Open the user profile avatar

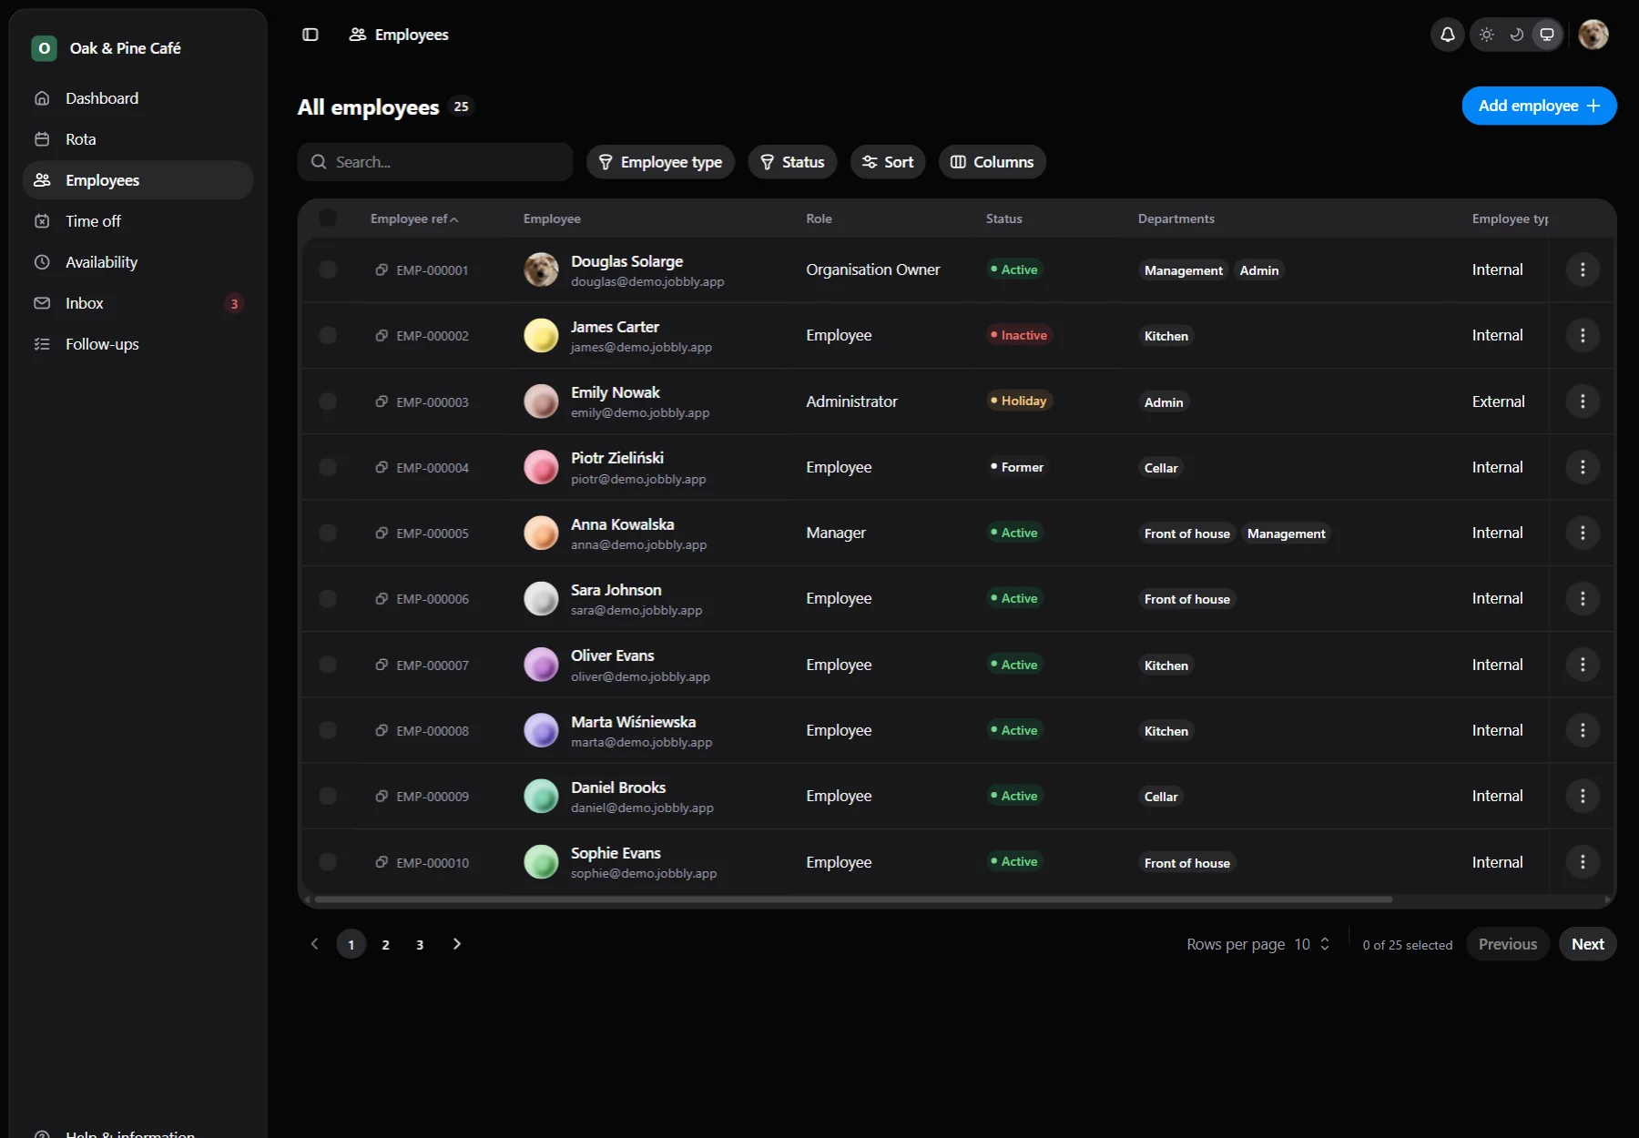pyautogui.click(x=1593, y=35)
